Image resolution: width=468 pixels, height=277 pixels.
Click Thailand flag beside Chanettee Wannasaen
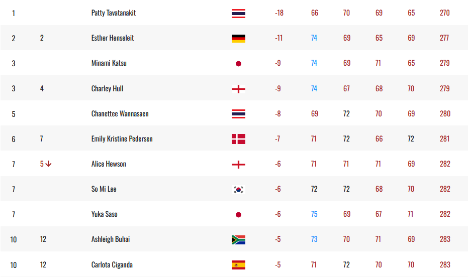coord(238,114)
